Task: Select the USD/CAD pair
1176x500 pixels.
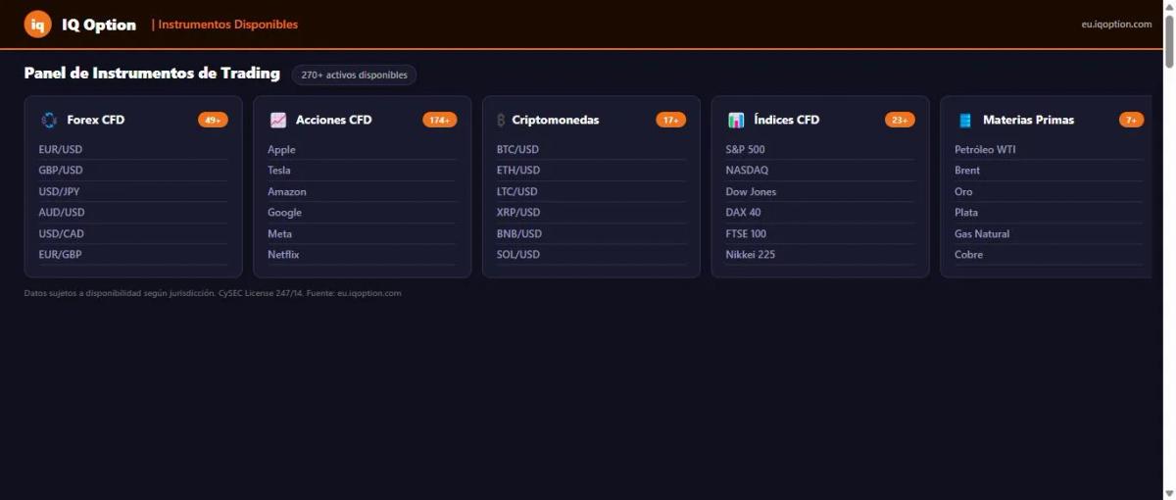Action: point(133,233)
